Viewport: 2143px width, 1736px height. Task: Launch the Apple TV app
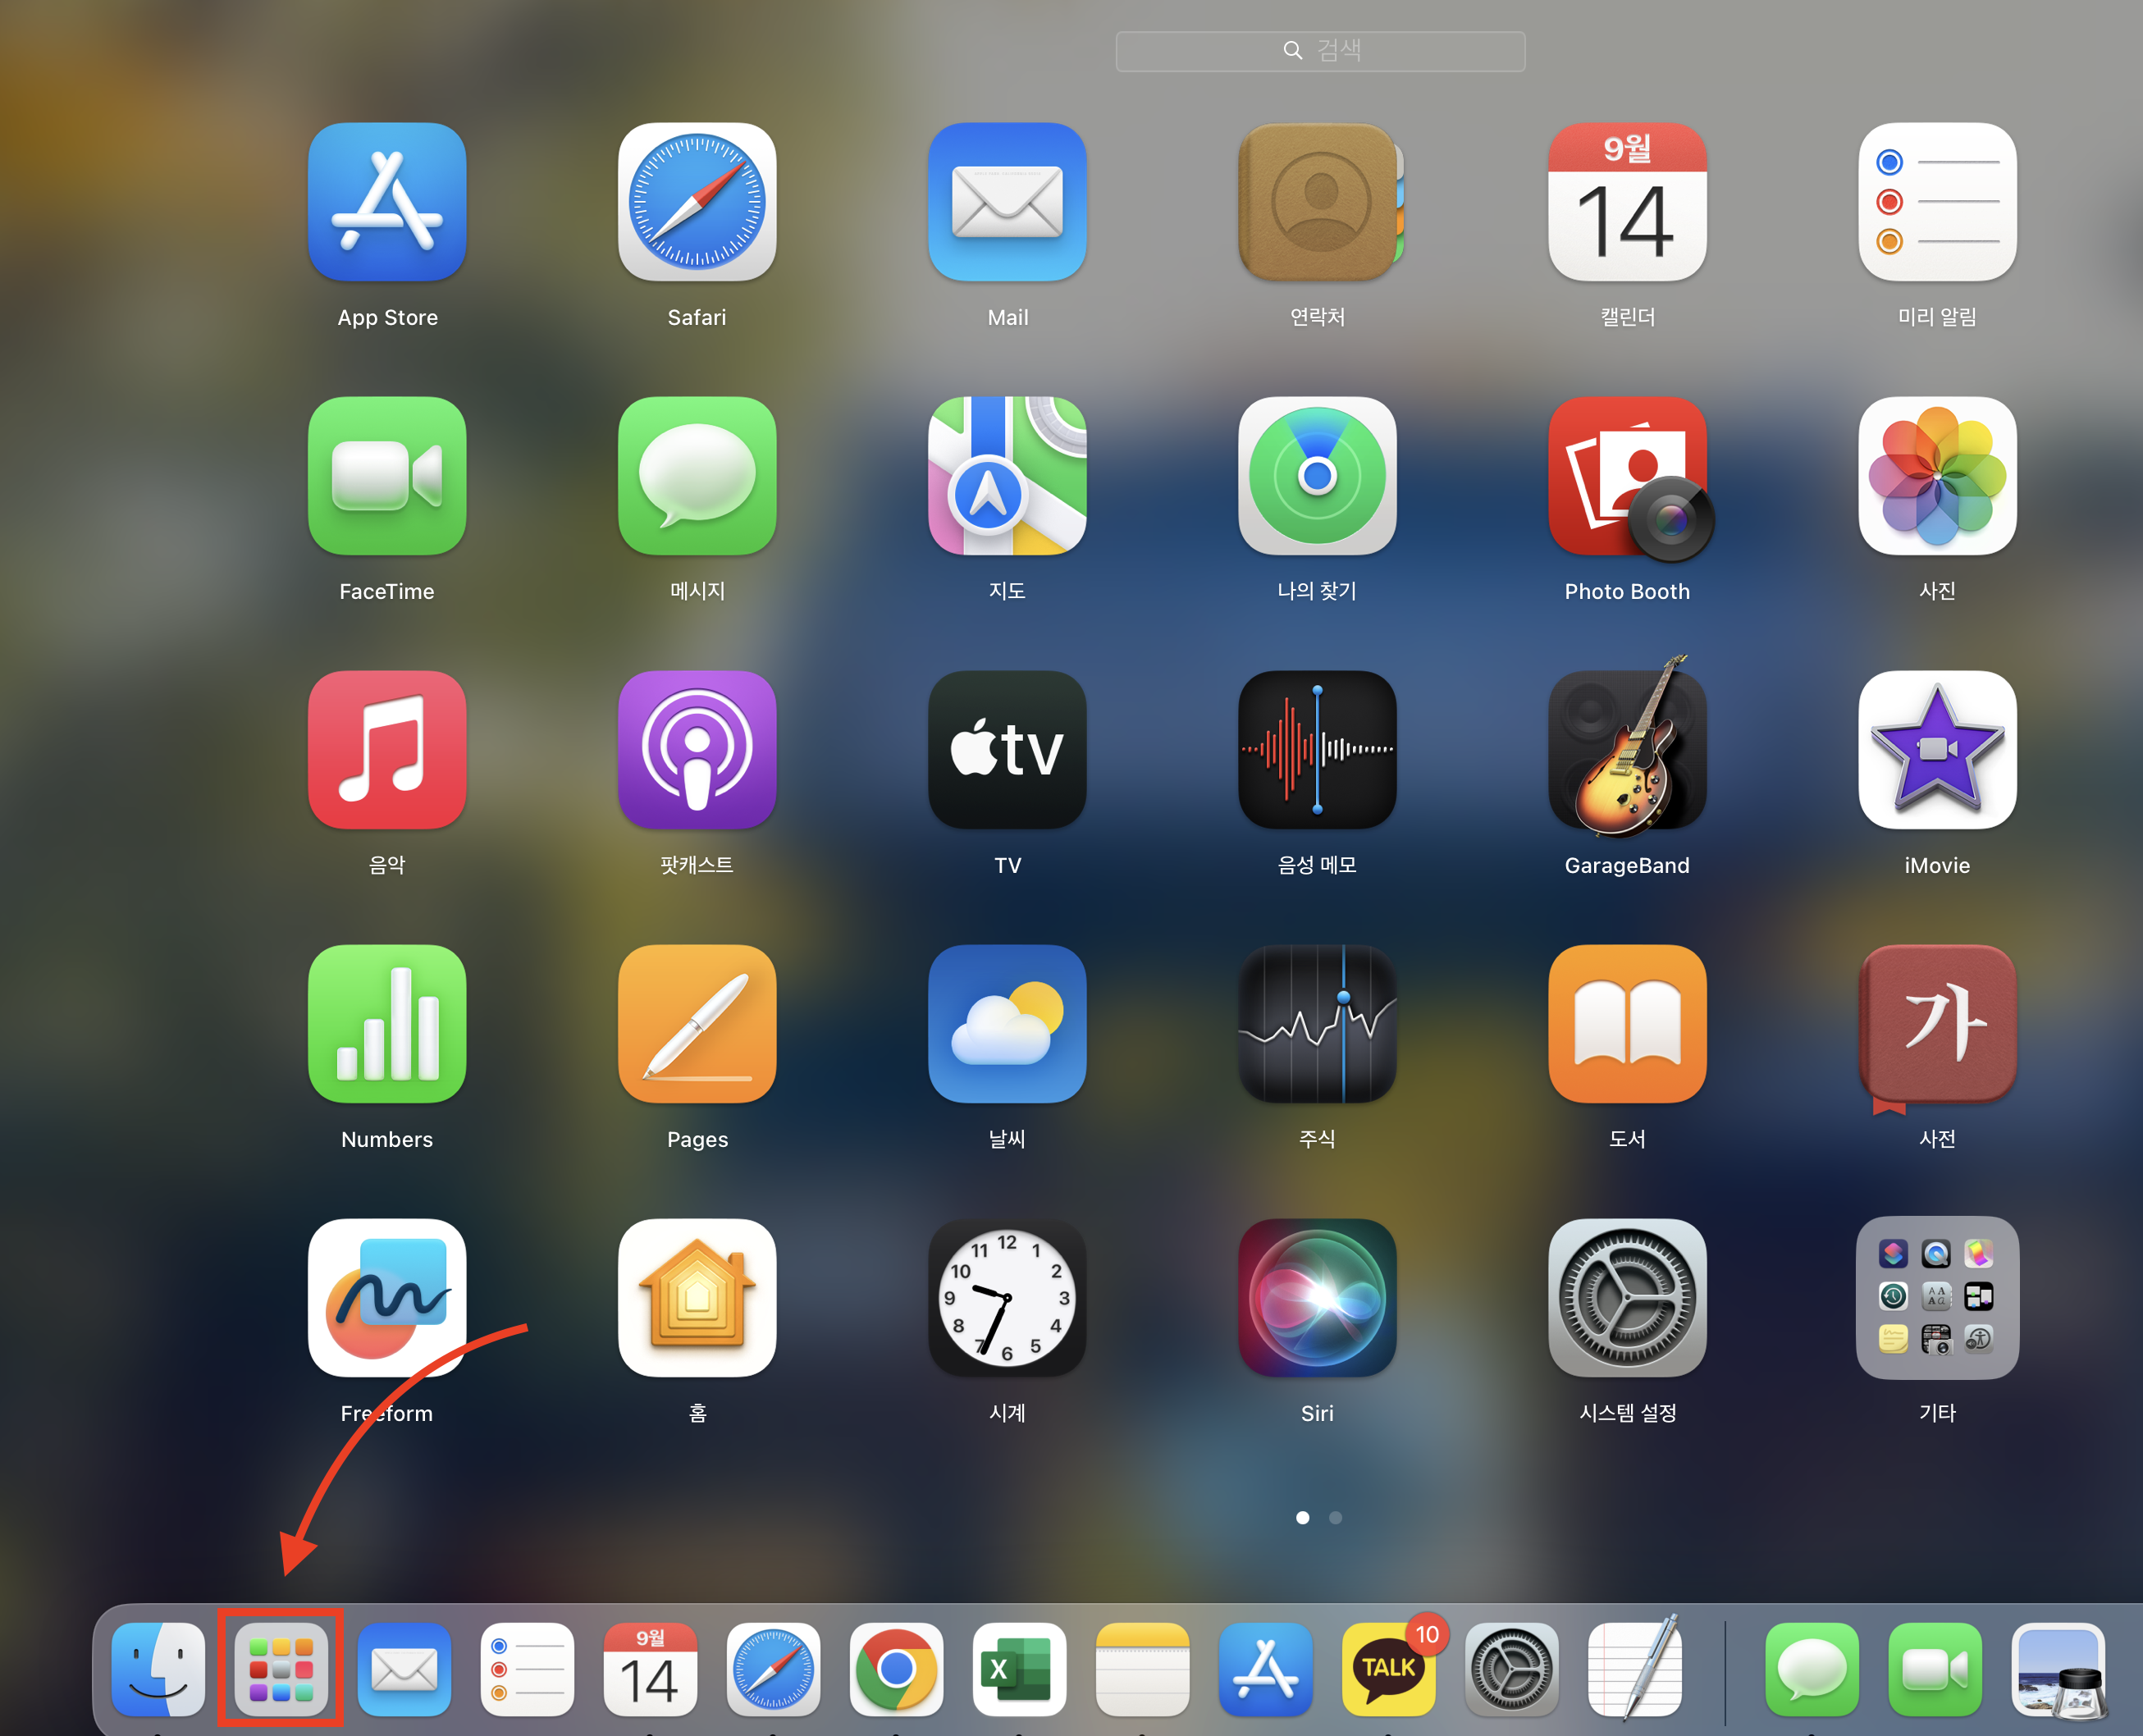coord(1007,750)
